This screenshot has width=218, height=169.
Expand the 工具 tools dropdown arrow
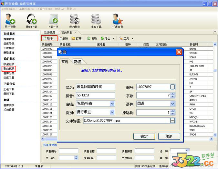coord(132,38)
